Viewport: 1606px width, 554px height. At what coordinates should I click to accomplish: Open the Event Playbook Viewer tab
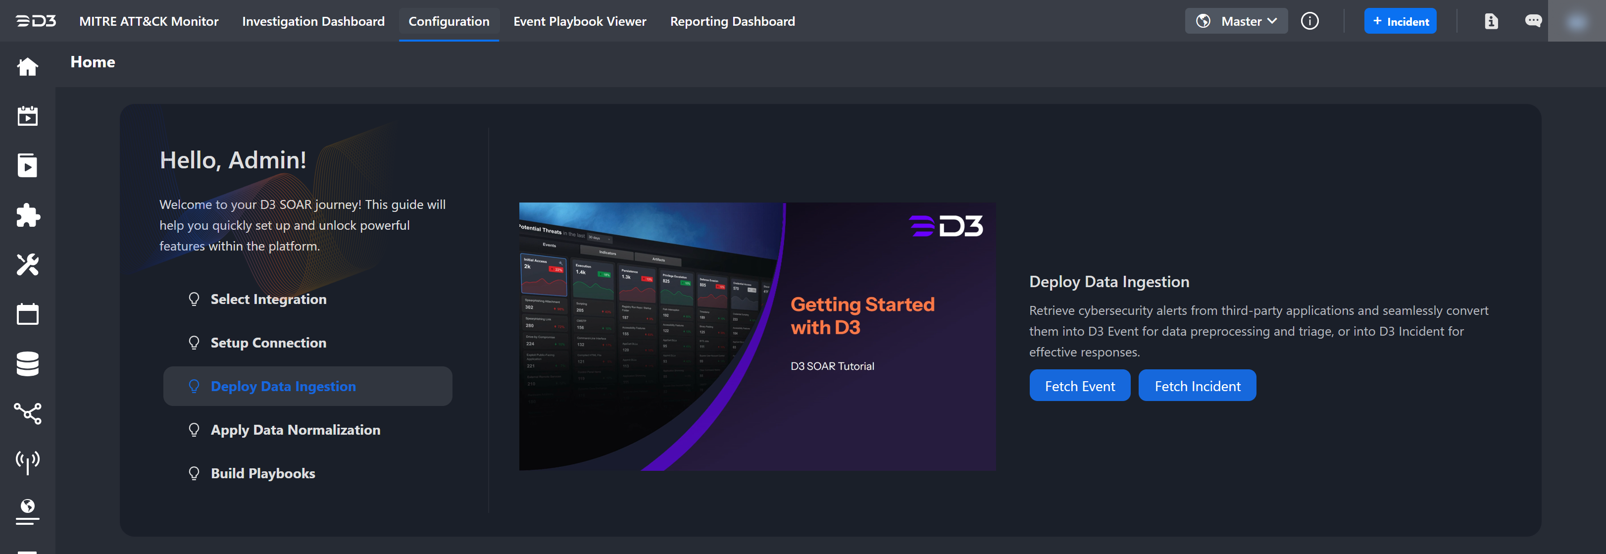pos(579,21)
